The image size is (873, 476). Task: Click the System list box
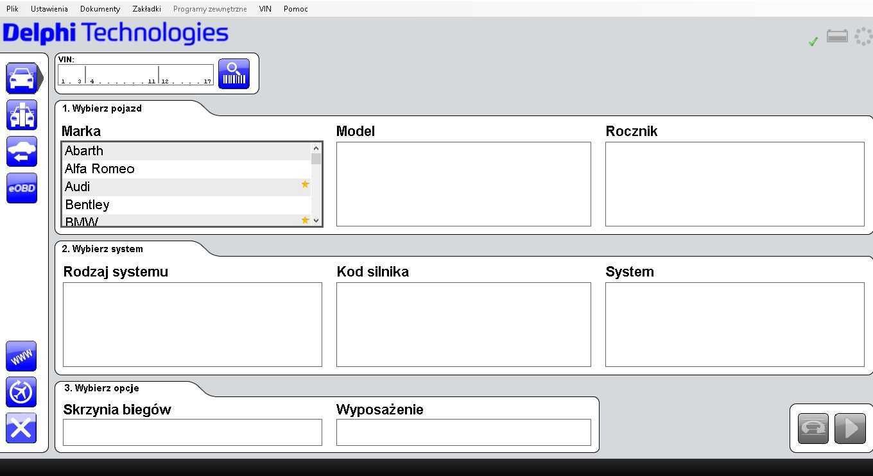click(x=735, y=325)
